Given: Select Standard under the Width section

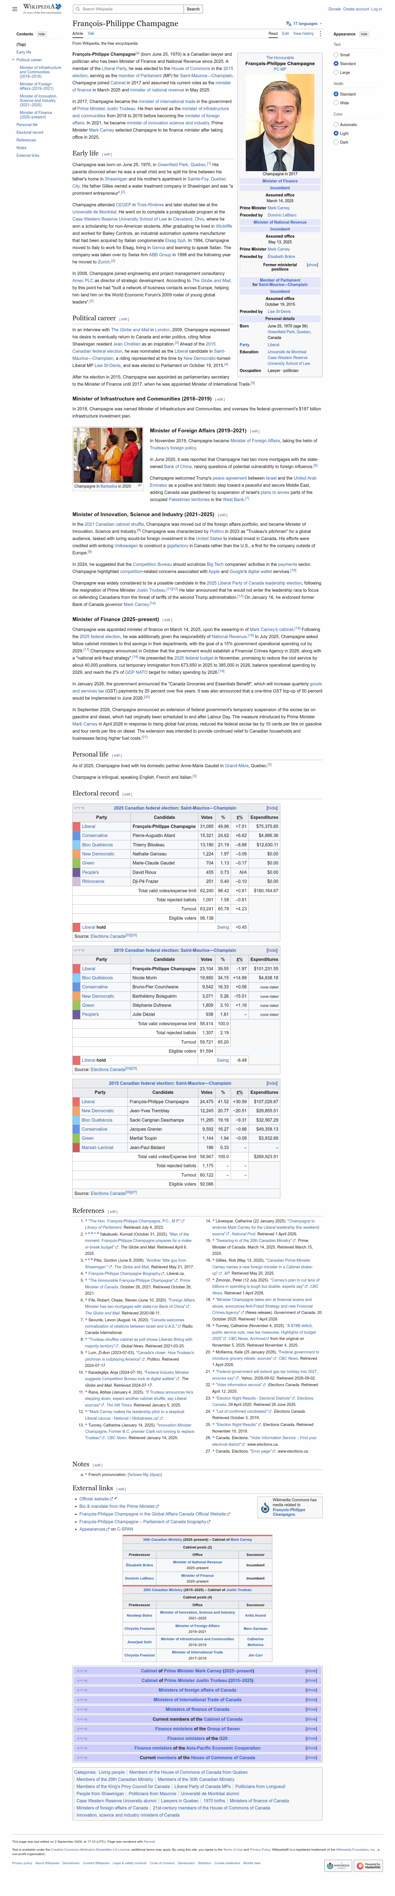Looking at the screenshot, I should click(336, 94).
